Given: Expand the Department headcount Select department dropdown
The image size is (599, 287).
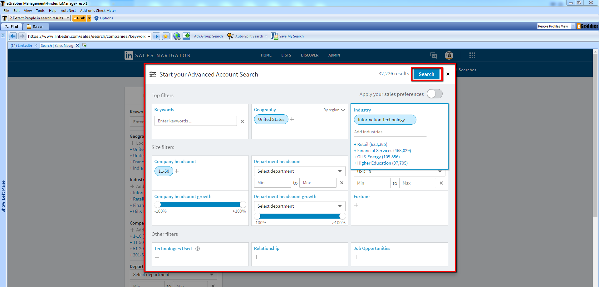Looking at the screenshot, I should pos(299,171).
